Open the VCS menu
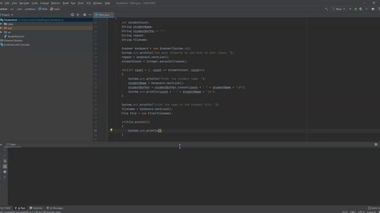This screenshot has height=213, width=380. tap(88, 3)
